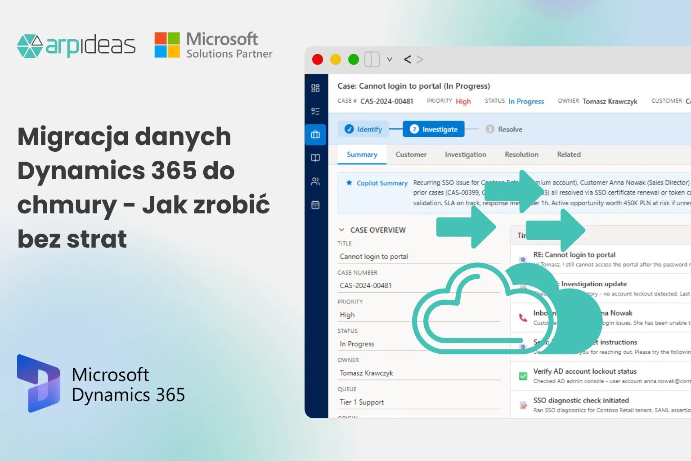Click the Case Number field CAS-2024-00481
Viewport: 691px width, 461px height.
point(419,285)
